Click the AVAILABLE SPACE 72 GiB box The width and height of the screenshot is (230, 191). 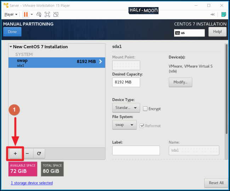pos(23,169)
